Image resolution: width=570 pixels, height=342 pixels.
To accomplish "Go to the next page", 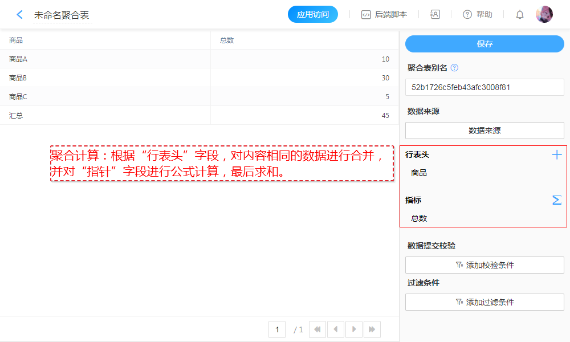I will [x=354, y=329].
